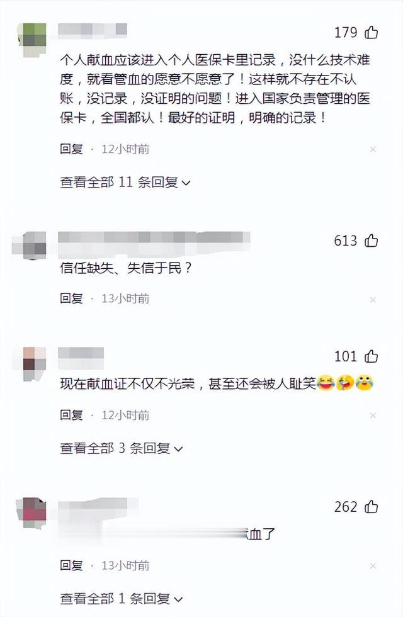Image resolution: width=403 pixels, height=617 pixels.
Task: Dismiss the medical insurance card comment via X
Action: coord(373,150)
